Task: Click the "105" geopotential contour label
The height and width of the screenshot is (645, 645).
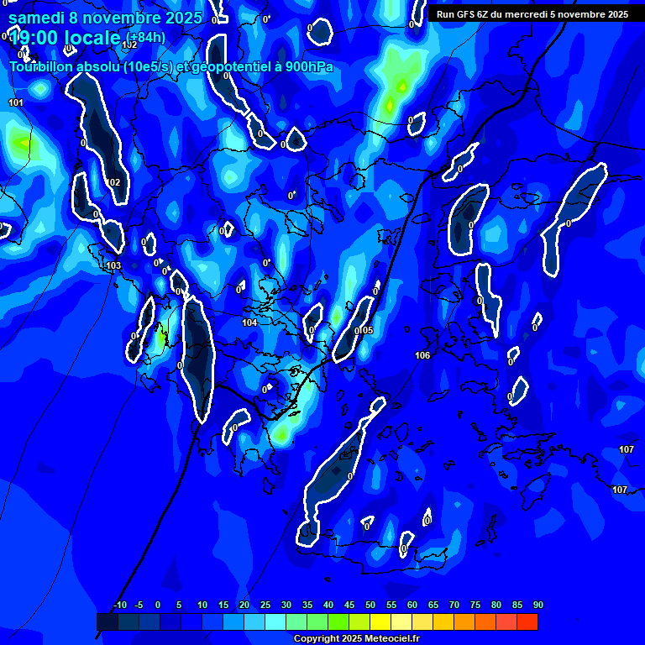Action: click(366, 331)
